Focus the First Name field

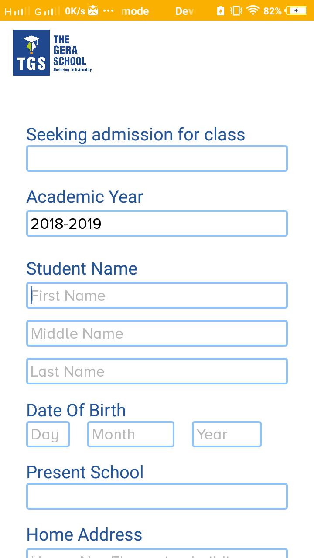pyautogui.click(x=157, y=296)
